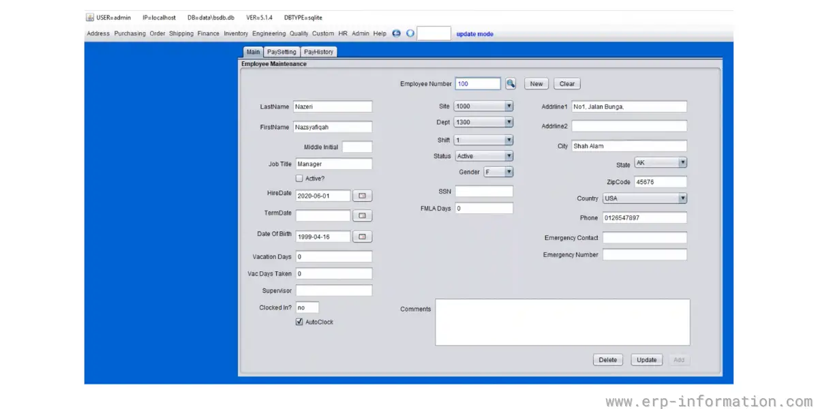Click the FMLA Days field

point(484,208)
